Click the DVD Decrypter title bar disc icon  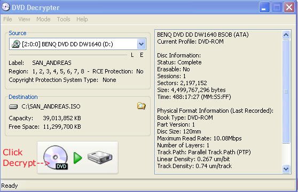tap(6, 7)
